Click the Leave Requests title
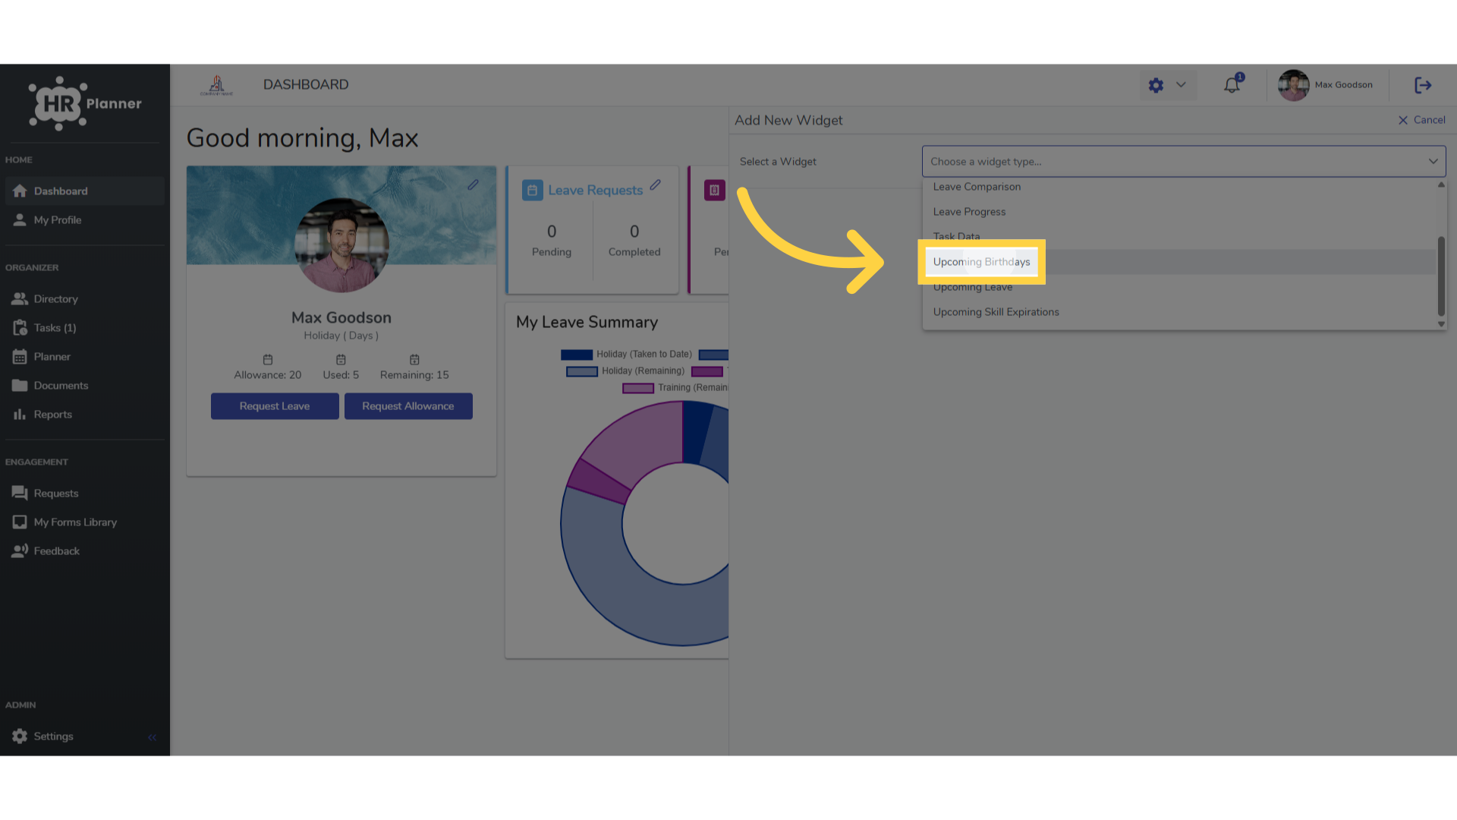 pyautogui.click(x=596, y=190)
